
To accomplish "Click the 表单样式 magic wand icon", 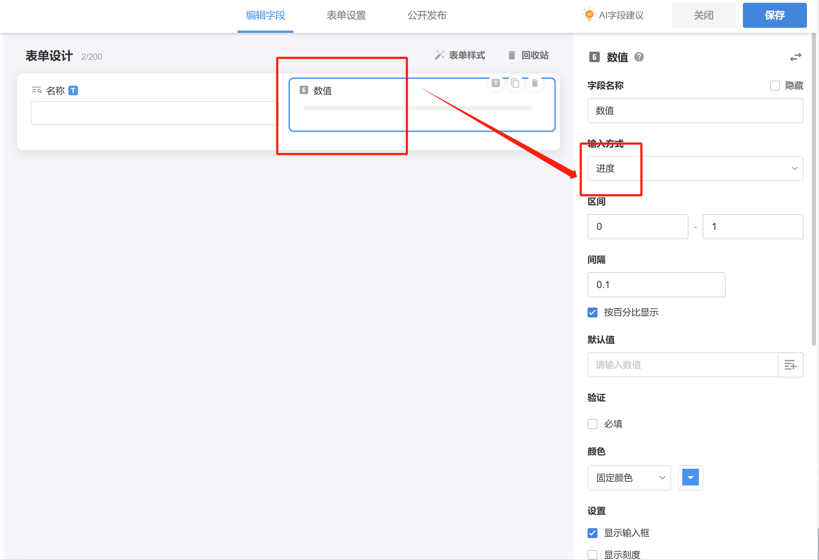I will pos(439,55).
